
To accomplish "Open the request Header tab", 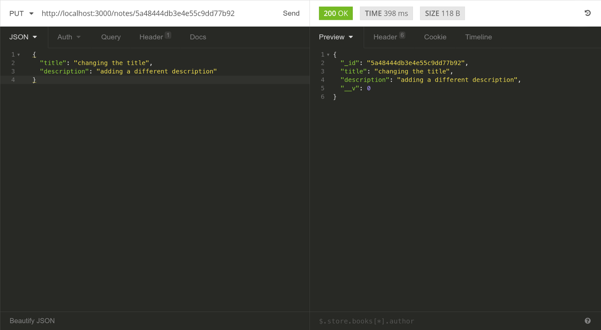I will tap(151, 37).
